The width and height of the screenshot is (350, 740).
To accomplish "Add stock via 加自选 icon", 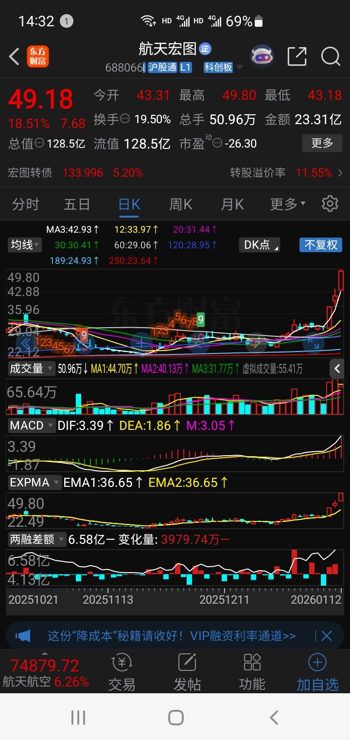I will [317, 672].
